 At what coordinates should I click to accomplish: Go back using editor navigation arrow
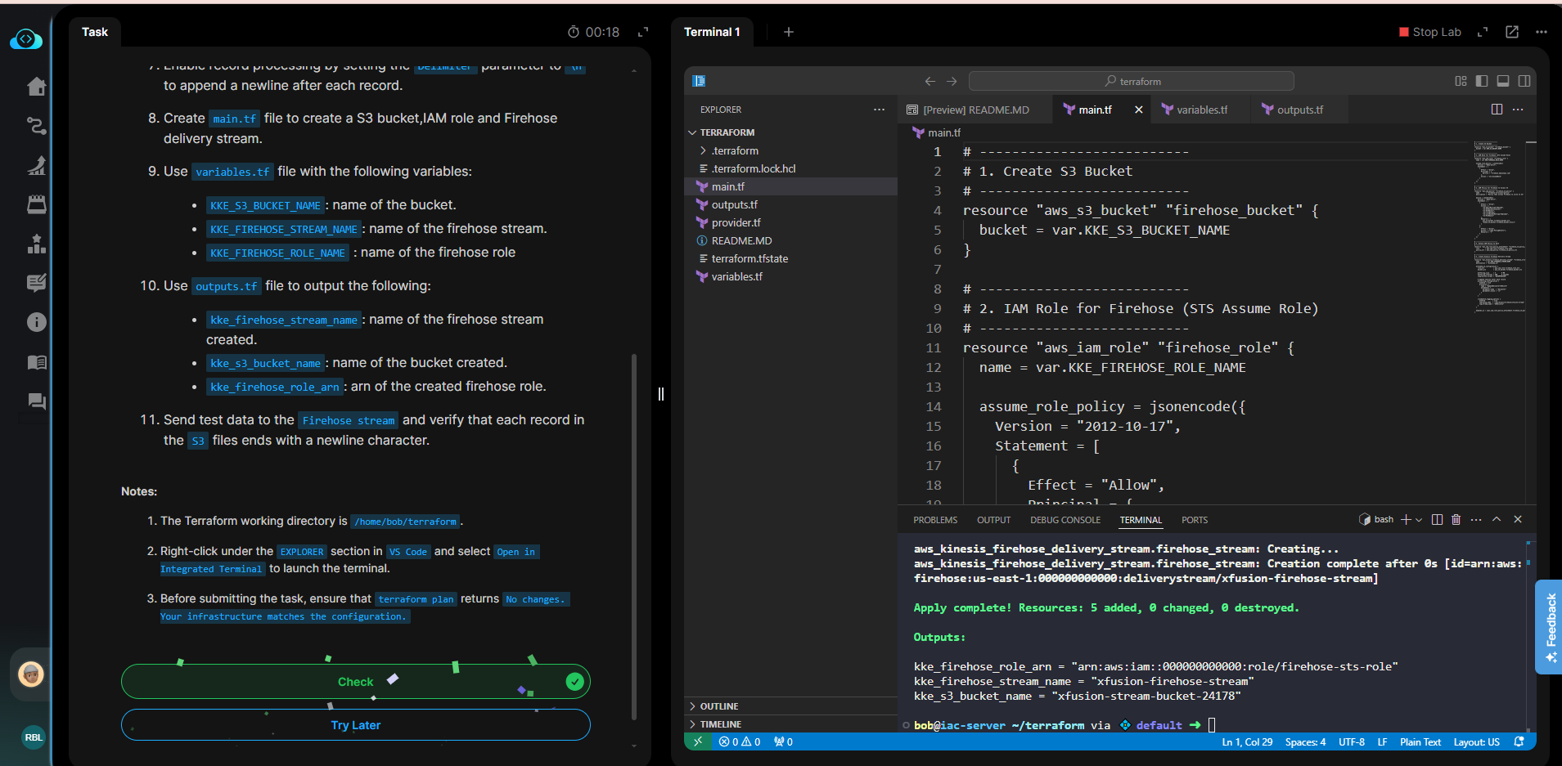click(x=930, y=81)
